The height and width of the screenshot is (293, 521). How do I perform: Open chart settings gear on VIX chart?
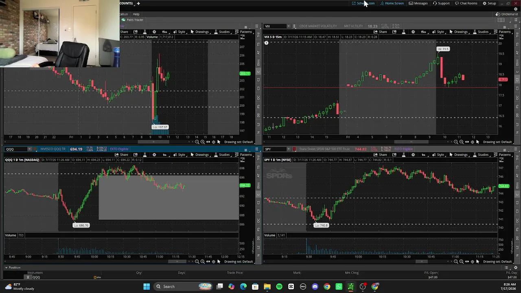pos(413,32)
